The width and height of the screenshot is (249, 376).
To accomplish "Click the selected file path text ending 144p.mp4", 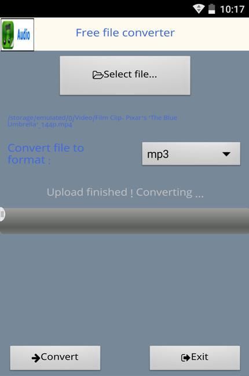I will point(93,121).
